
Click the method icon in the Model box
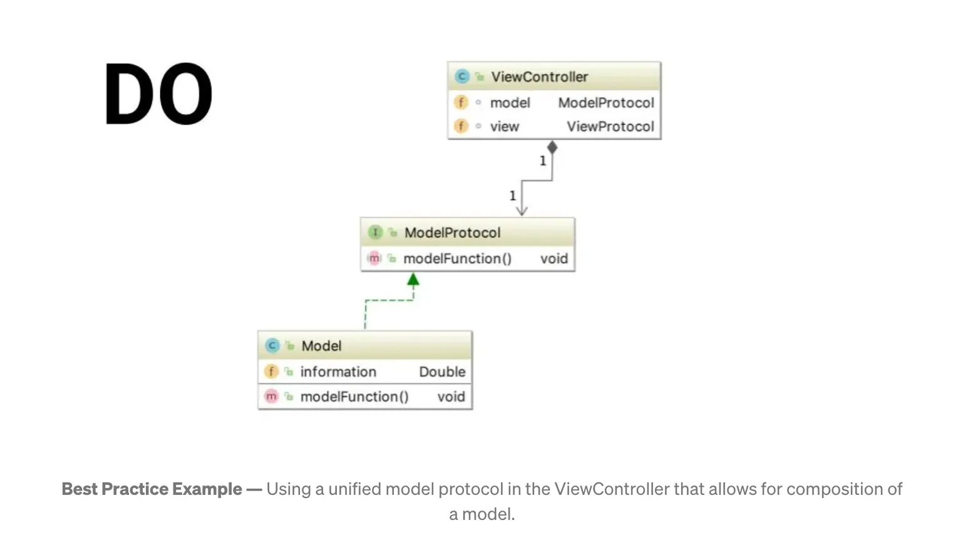(x=271, y=397)
